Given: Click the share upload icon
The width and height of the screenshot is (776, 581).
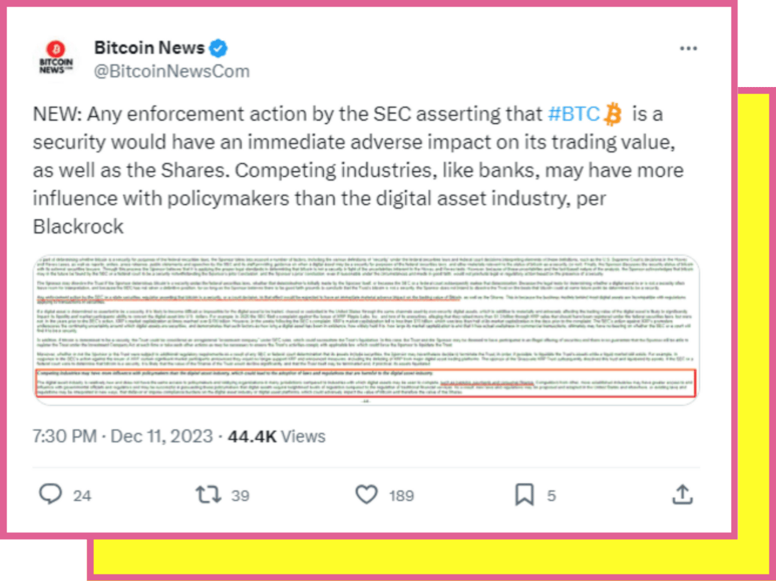Looking at the screenshot, I should pyautogui.click(x=682, y=495).
